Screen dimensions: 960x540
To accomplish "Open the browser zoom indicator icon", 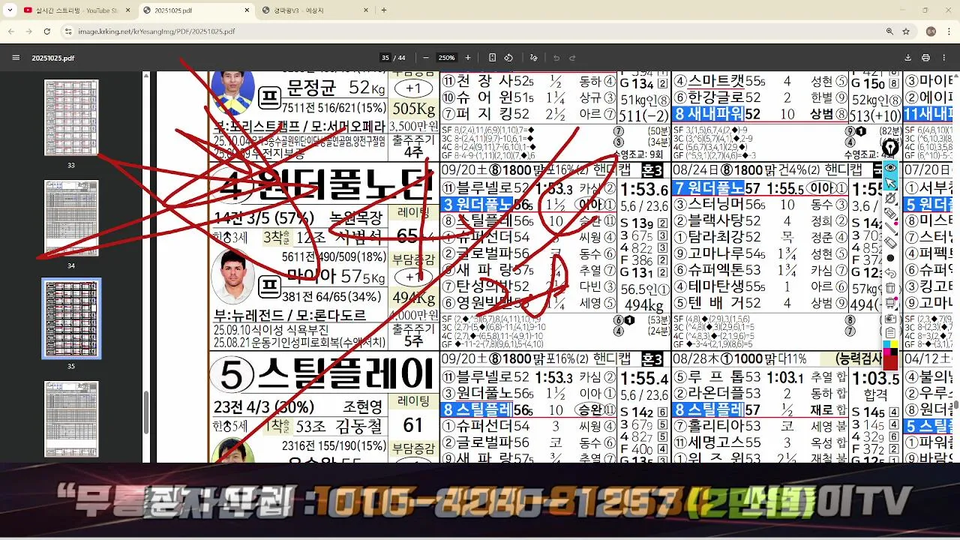I will point(889,31).
